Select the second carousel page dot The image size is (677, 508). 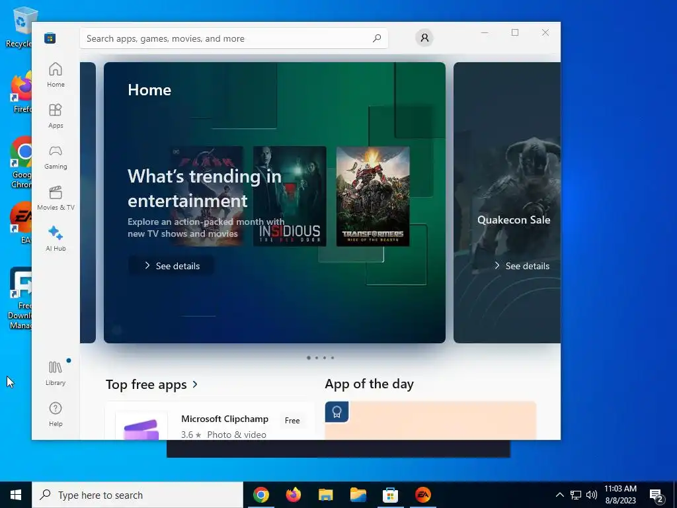[317, 358]
